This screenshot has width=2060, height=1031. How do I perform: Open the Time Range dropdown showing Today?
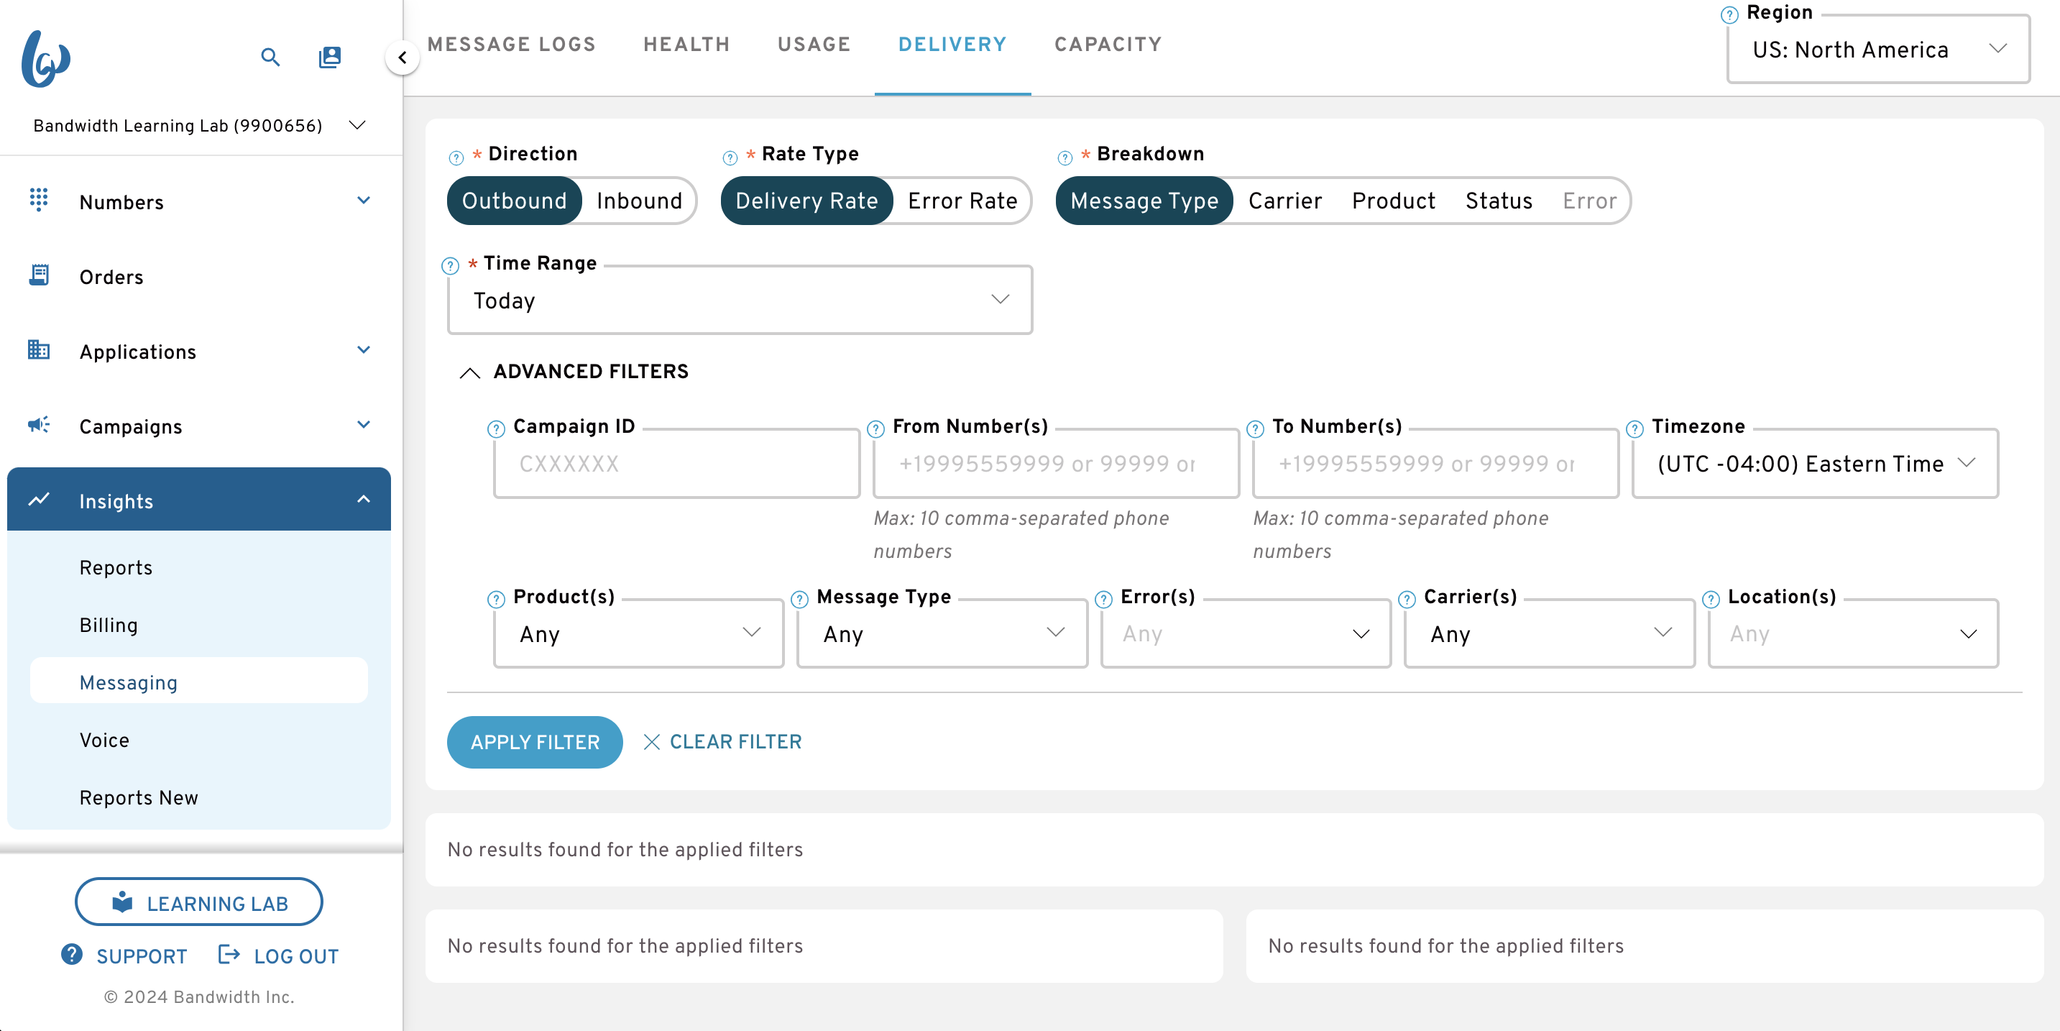(x=740, y=300)
